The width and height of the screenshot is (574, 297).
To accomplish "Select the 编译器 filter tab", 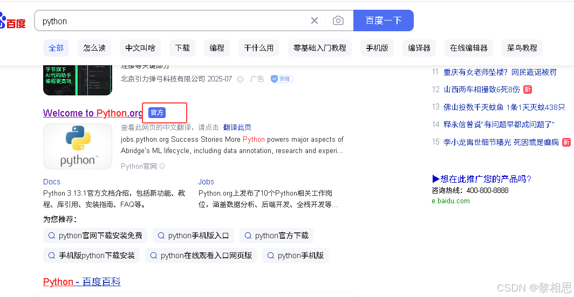I will (419, 48).
